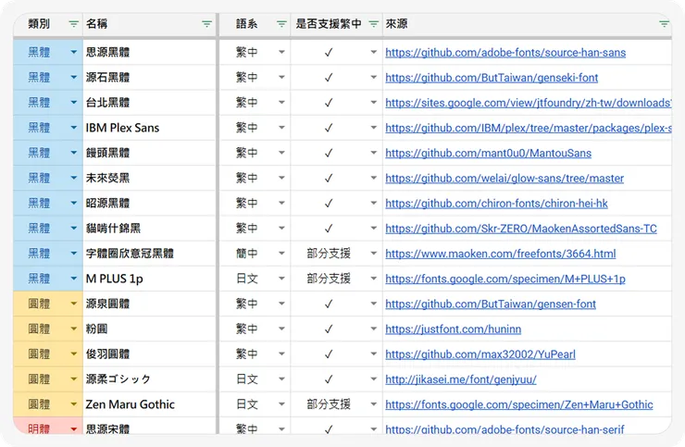Screen dimensions: 685x447
Task: Open support dropdown for 台北黑體 row
Action: pyautogui.click(x=374, y=103)
